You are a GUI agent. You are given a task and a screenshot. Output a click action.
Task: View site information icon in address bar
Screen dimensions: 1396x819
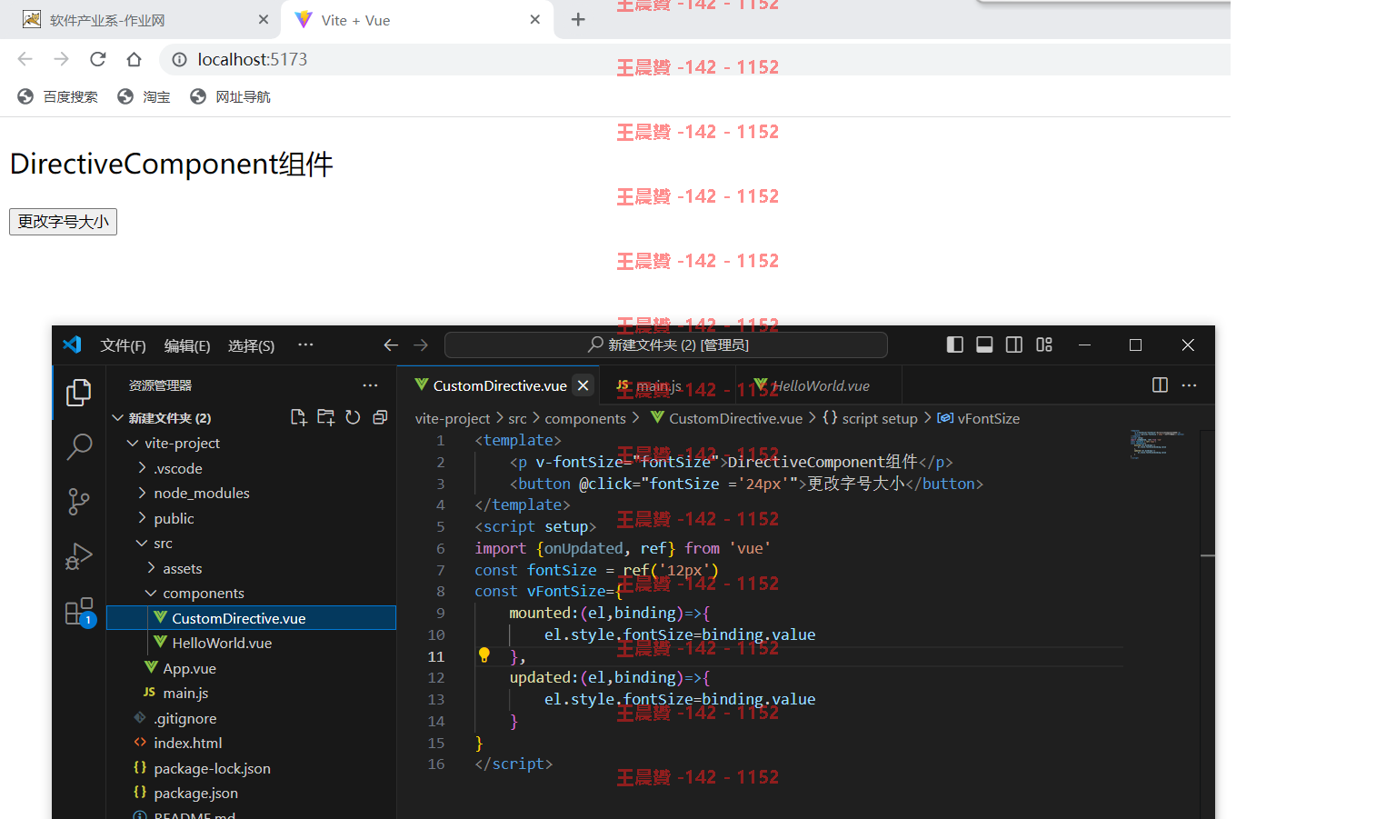tap(180, 59)
